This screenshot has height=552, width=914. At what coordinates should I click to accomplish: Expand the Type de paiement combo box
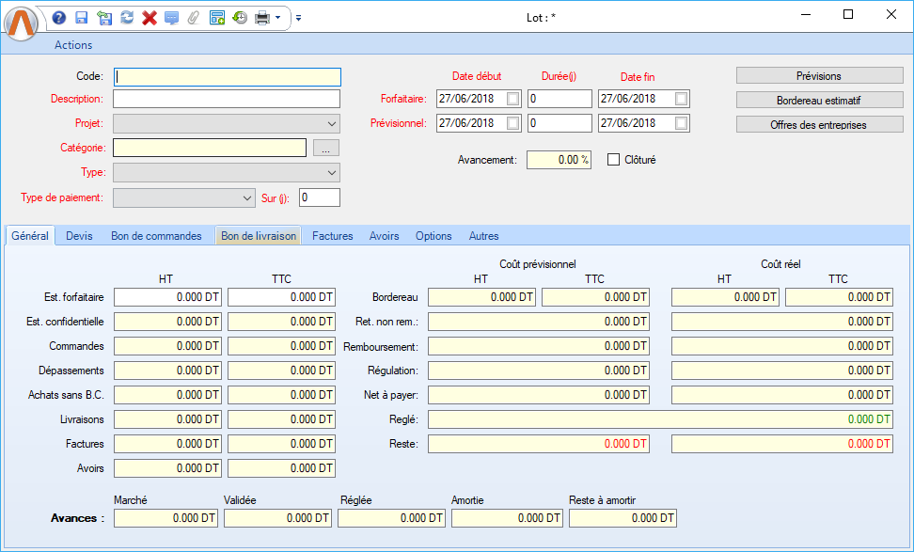click(x=245, y=197)
